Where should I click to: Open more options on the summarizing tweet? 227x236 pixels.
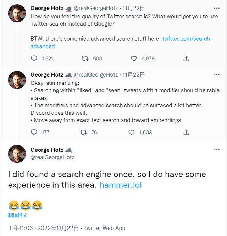click(217, 74)
